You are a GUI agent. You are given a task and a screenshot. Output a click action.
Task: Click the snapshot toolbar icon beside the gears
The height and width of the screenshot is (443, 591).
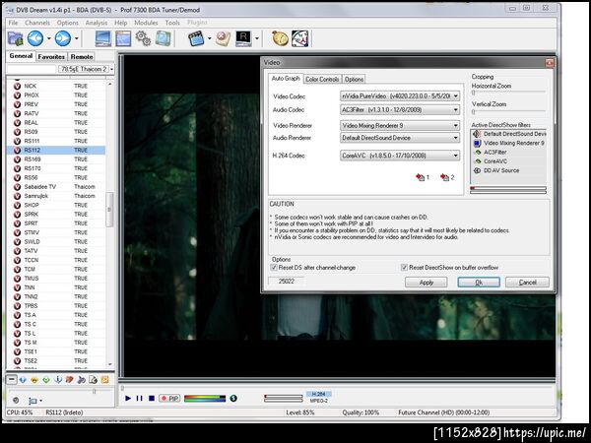[x=164, y=38]
